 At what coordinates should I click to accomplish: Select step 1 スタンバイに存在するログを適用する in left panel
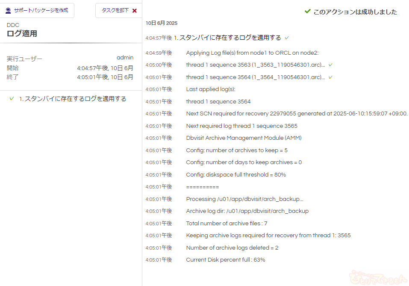[73, 99]
